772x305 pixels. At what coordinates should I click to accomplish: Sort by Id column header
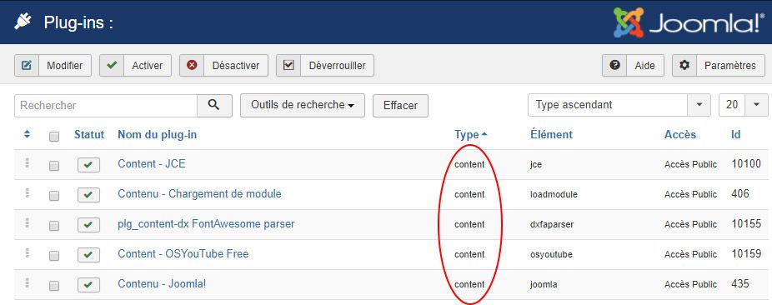(735, 134)
